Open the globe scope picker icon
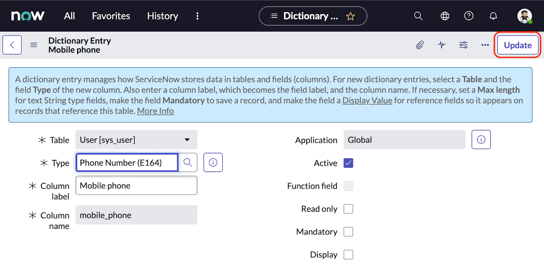 (445, 16)
